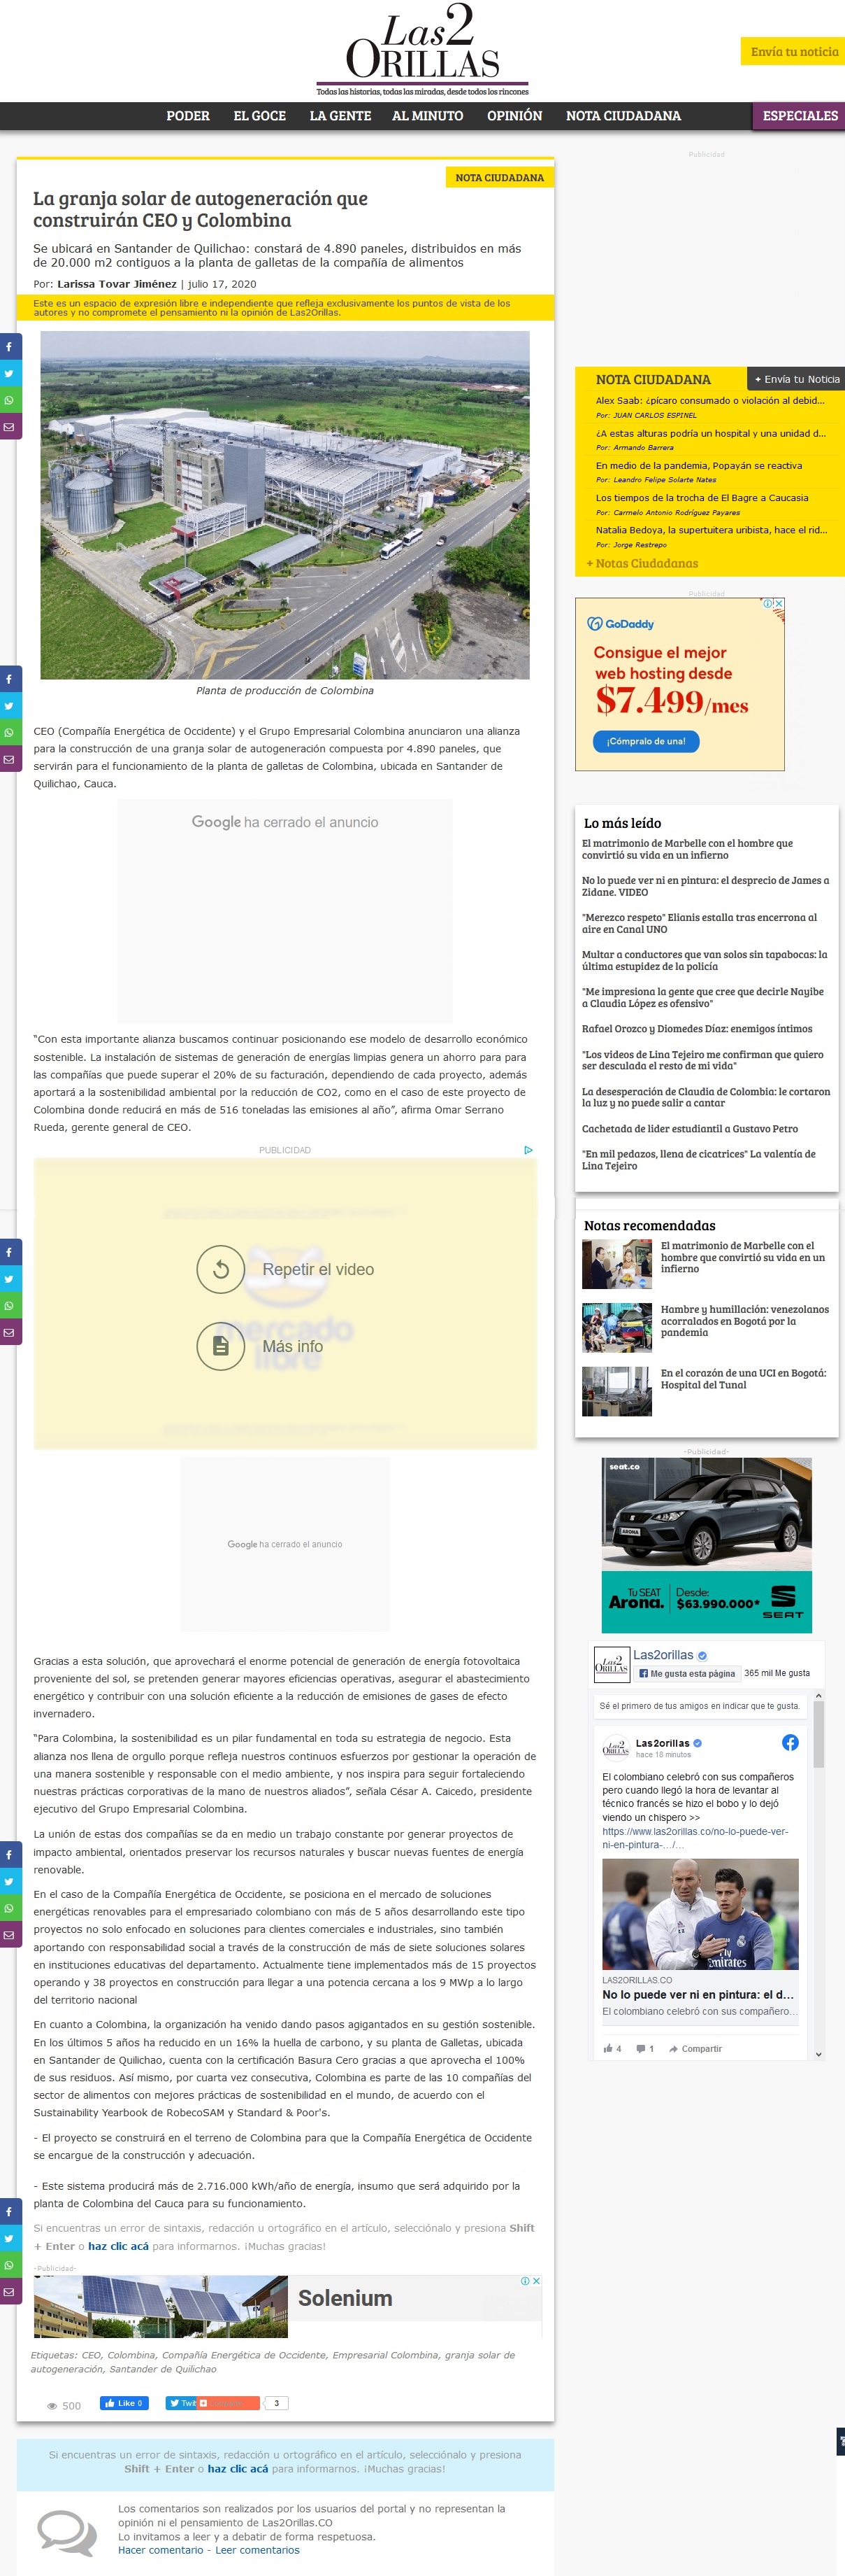Open Rafael Orozco y Diomedes Díaz: enemigos íntimos
Viewport: 845px width, 2576px height.
(697, 1028)
